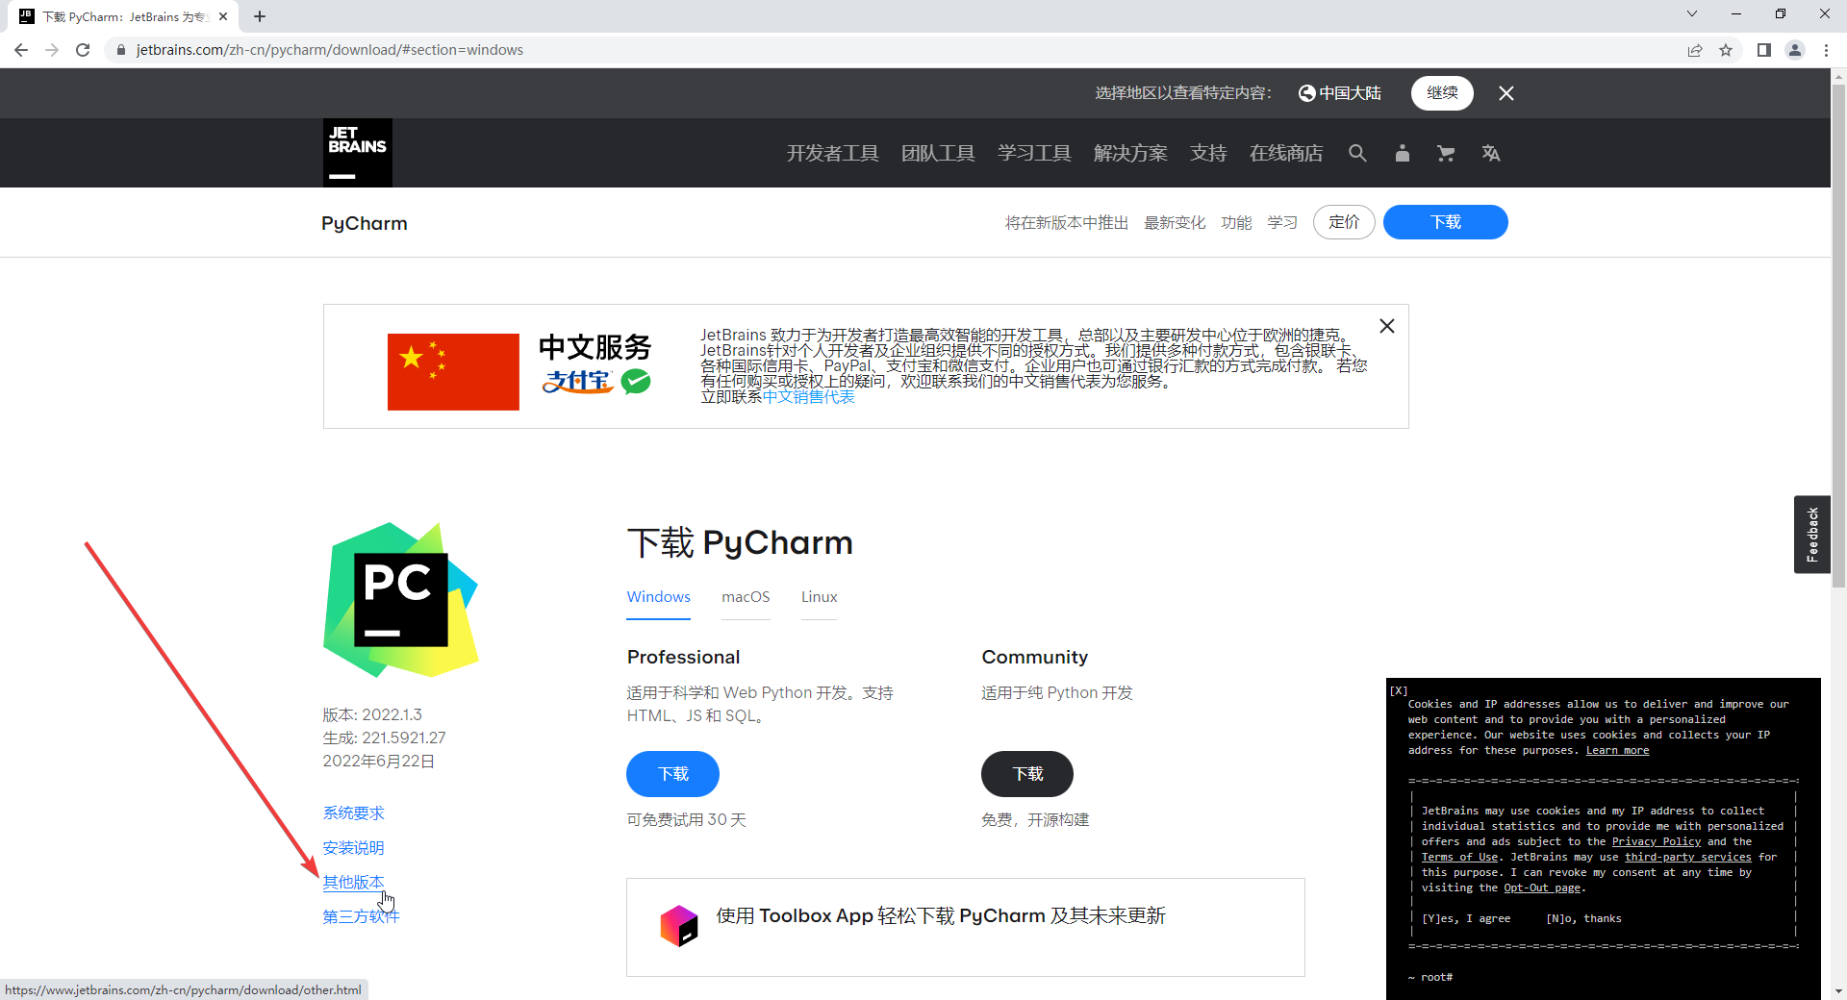1847x1000 pixels.
Task: Go back with browser back arrow
Action: (21, 50)
